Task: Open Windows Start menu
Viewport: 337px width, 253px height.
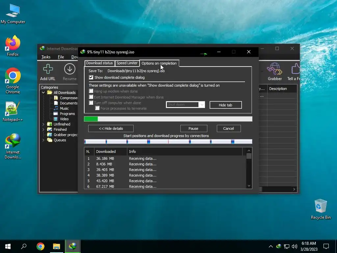Action: click(8, 246)
